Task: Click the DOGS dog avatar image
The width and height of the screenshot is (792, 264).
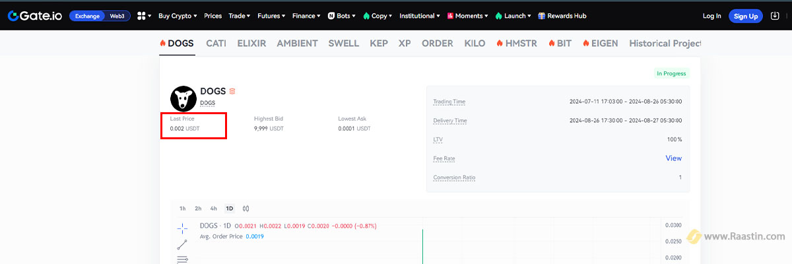Action: tap(183, 98)
